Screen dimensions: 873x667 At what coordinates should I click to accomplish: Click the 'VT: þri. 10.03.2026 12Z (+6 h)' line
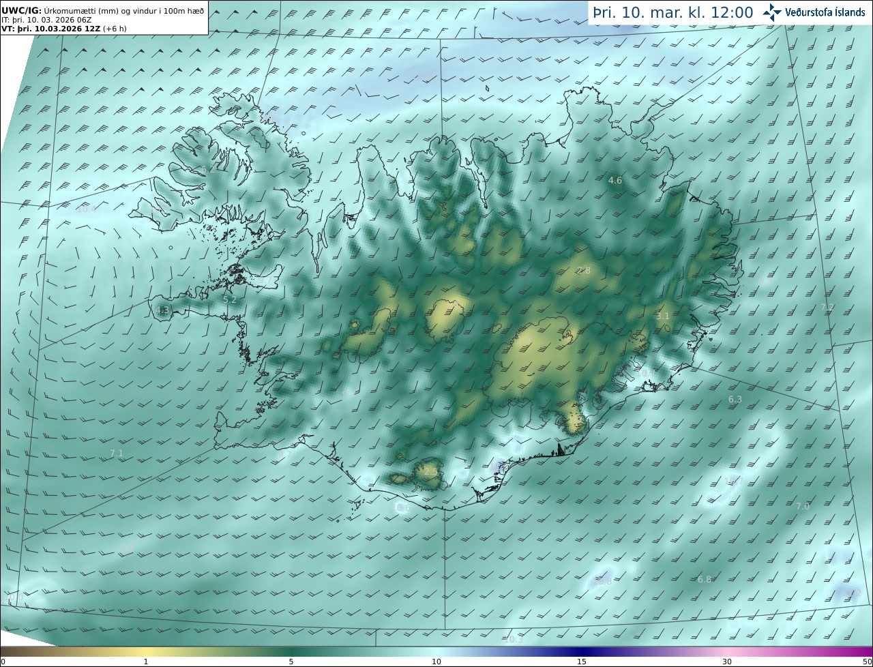click(x=64, y=29)
